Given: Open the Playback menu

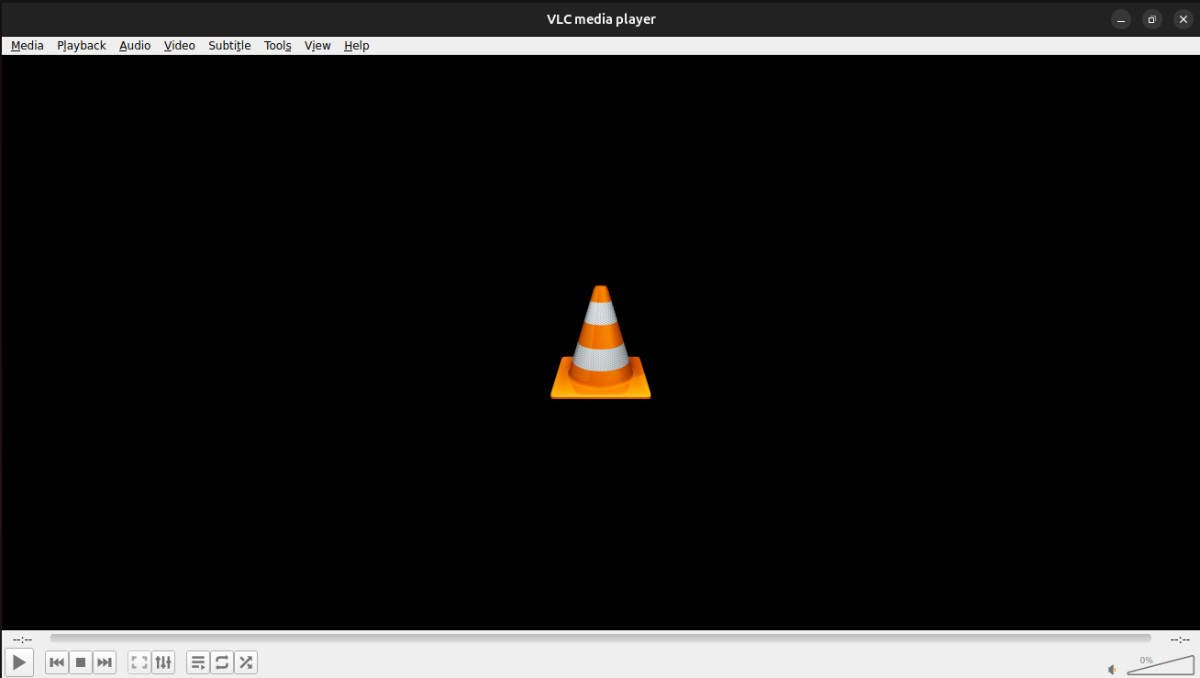Looking at the screenshot, I should coord(82,46).
